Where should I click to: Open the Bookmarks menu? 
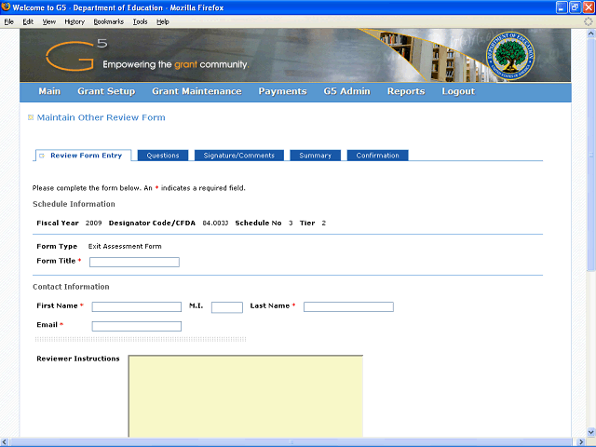109,21
